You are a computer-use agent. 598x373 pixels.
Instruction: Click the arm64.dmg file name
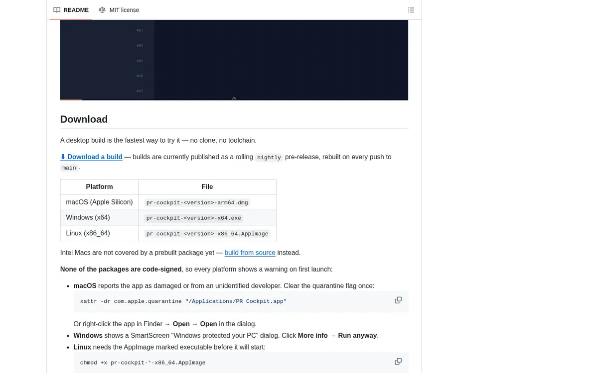click(197, 203)
